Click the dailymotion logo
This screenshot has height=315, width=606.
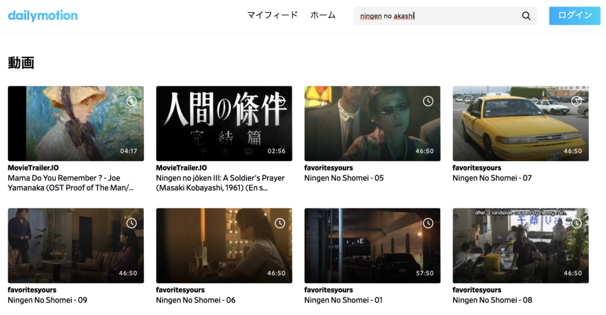(x=43, y=15)
